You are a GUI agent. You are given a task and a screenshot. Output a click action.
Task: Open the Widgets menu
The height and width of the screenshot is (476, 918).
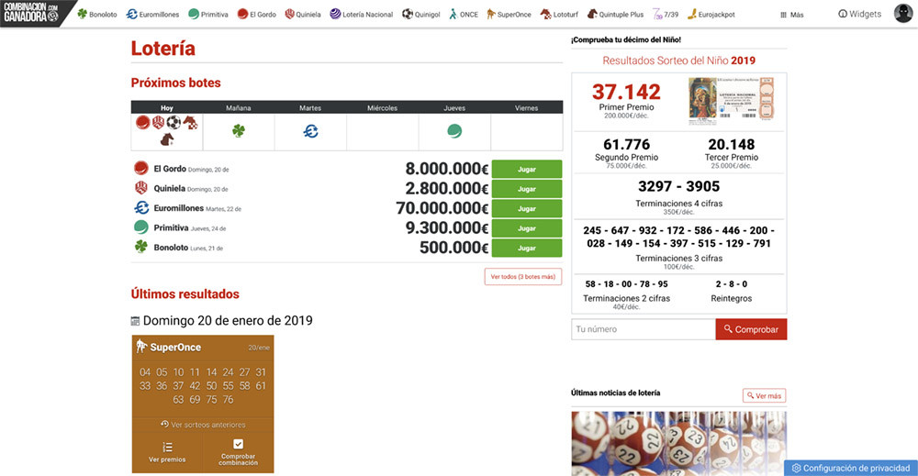(x=859, y=15)
